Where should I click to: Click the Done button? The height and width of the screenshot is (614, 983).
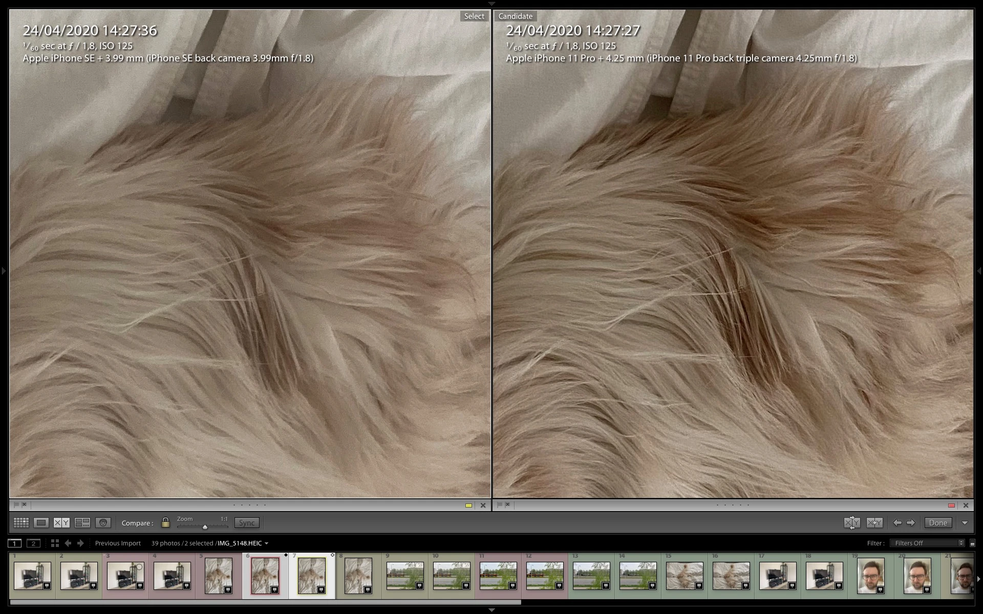pyautogui.click(x=938, y=522)
